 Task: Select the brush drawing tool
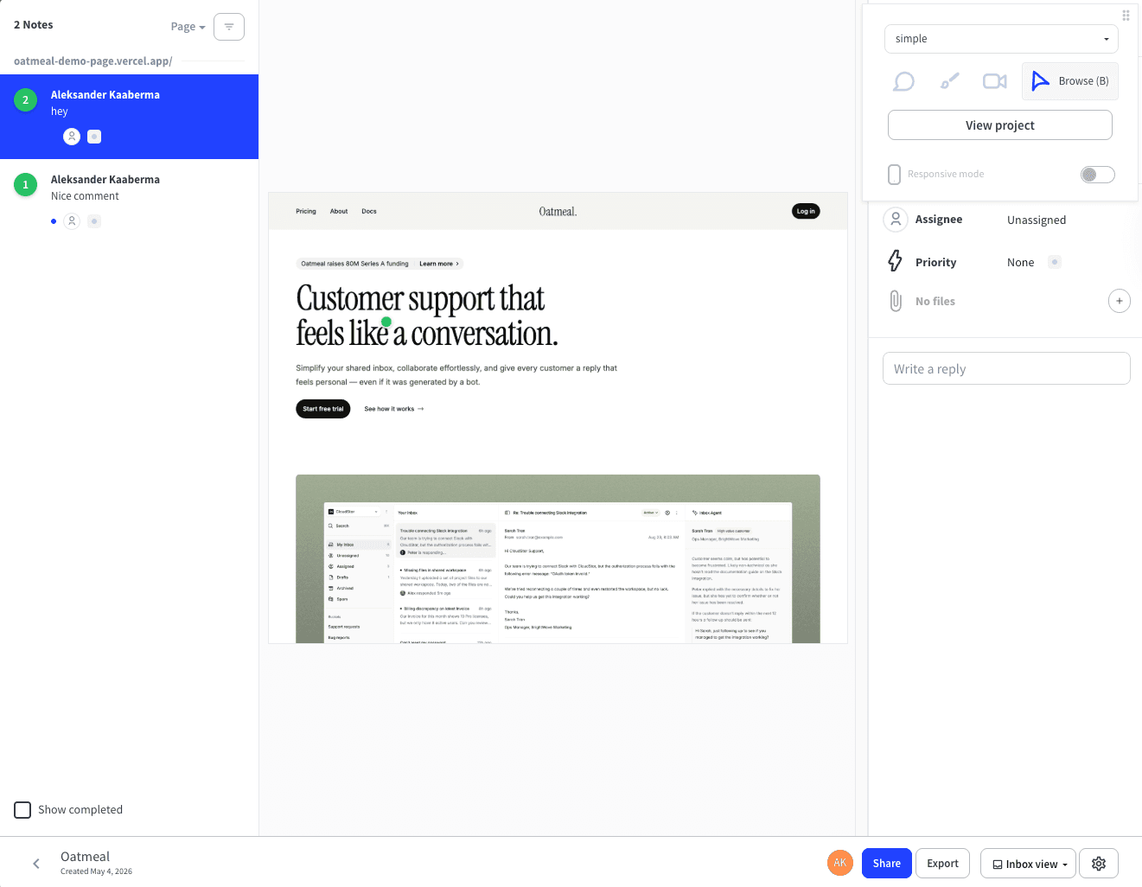click(x=949, y=81)
